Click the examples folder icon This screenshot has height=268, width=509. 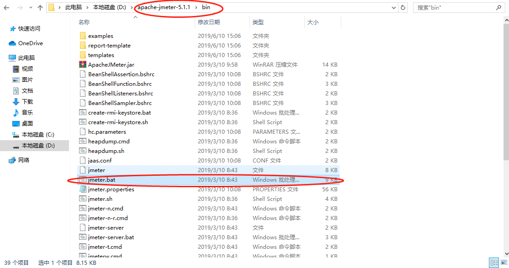(83, 36)
